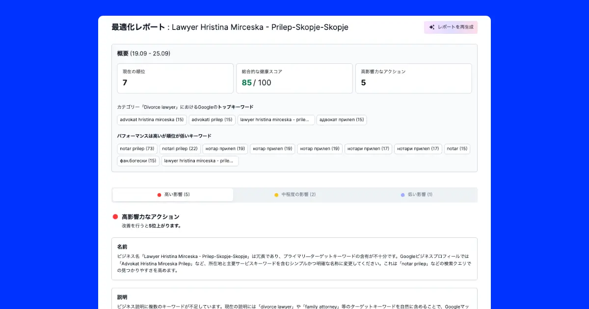Click the yellow dot on the 中程度の影響 tab

point(276,194)
